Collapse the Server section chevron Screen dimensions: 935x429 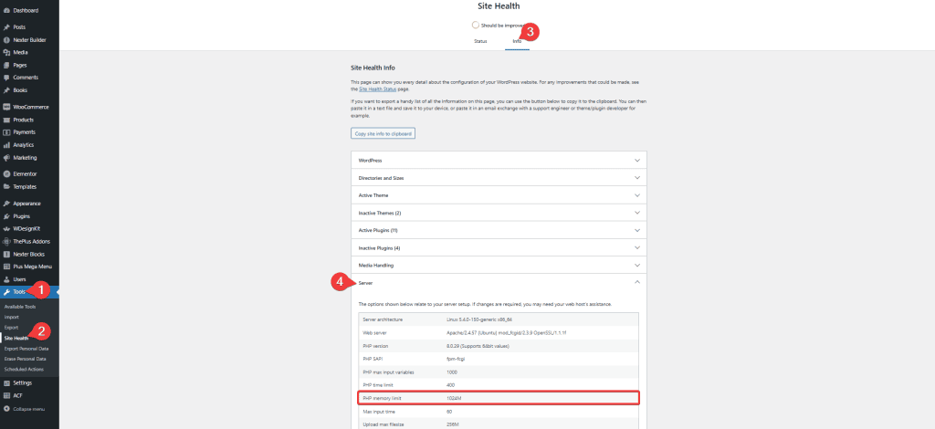point(636,283)
